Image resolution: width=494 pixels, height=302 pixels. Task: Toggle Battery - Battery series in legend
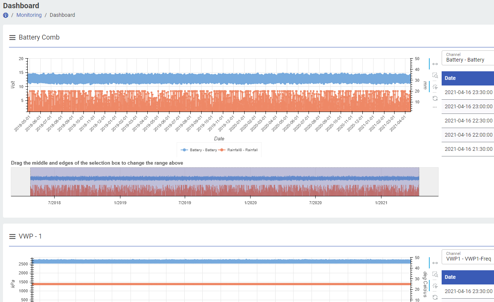click(199, 150)
